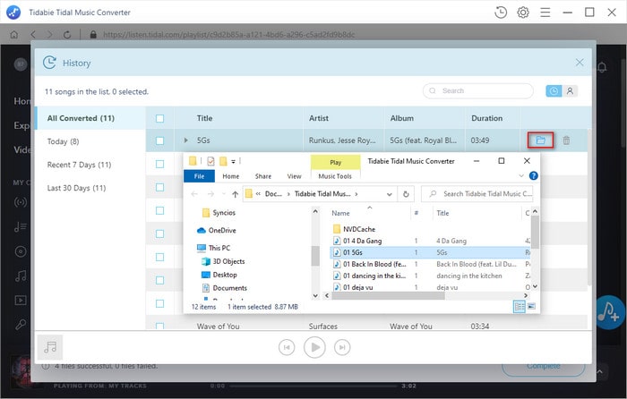
Task: Click the blue add-music floating button
Action: (608, 312)
